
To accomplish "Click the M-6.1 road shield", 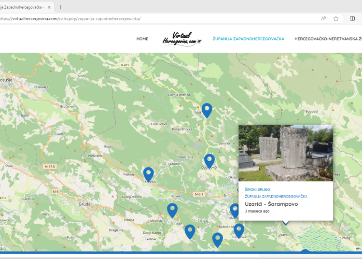I will [x=199, y=194].
